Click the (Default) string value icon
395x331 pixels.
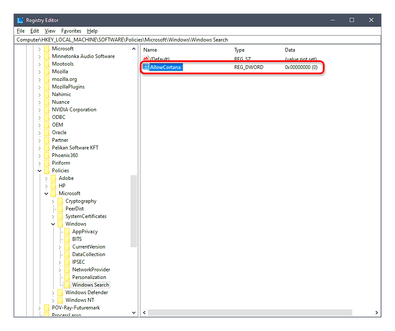146,59
